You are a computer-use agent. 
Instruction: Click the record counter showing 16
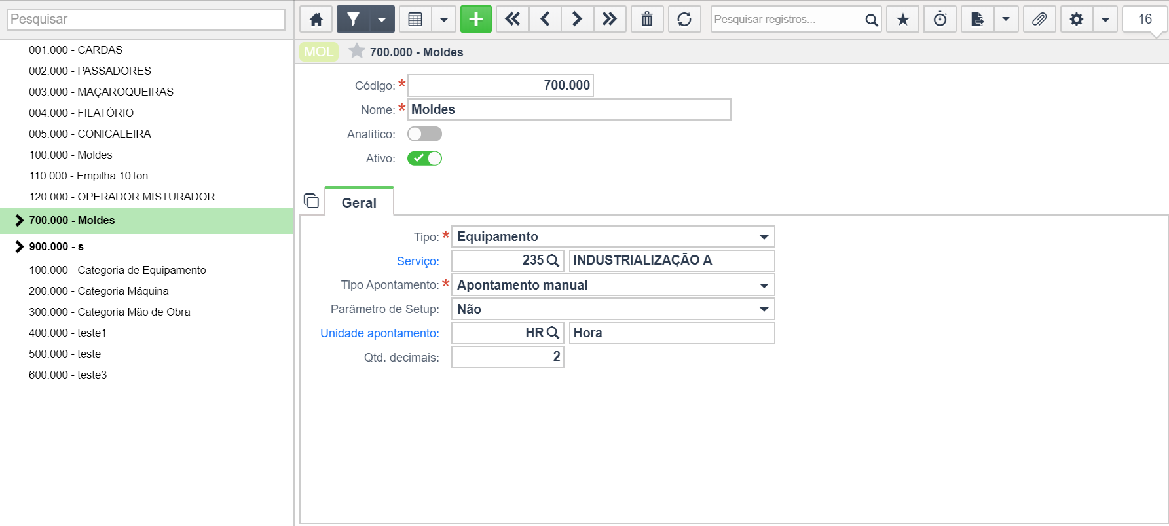pyautogui.click(x=1145, y=20)
